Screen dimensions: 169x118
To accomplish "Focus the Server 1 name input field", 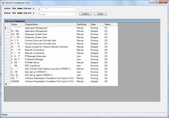I will [57, 9].
